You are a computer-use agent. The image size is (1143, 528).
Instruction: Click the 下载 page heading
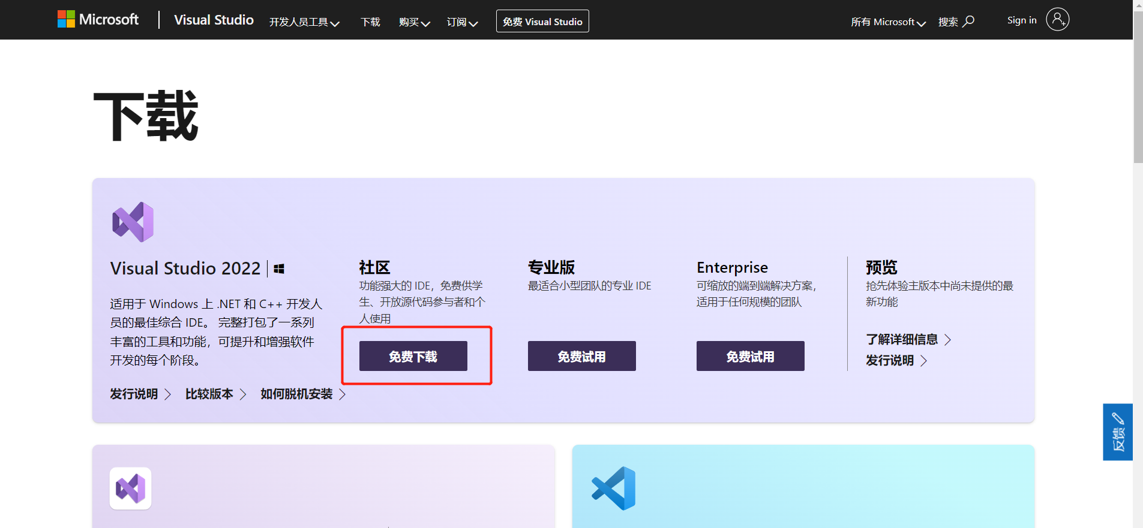click(x=146, y=116)
